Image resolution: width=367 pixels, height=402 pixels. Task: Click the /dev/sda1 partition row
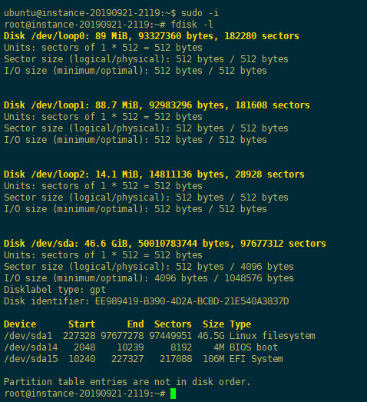[160, 336]
